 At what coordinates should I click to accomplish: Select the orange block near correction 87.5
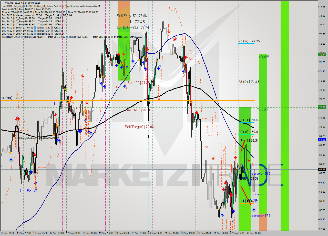pos(263,222)
